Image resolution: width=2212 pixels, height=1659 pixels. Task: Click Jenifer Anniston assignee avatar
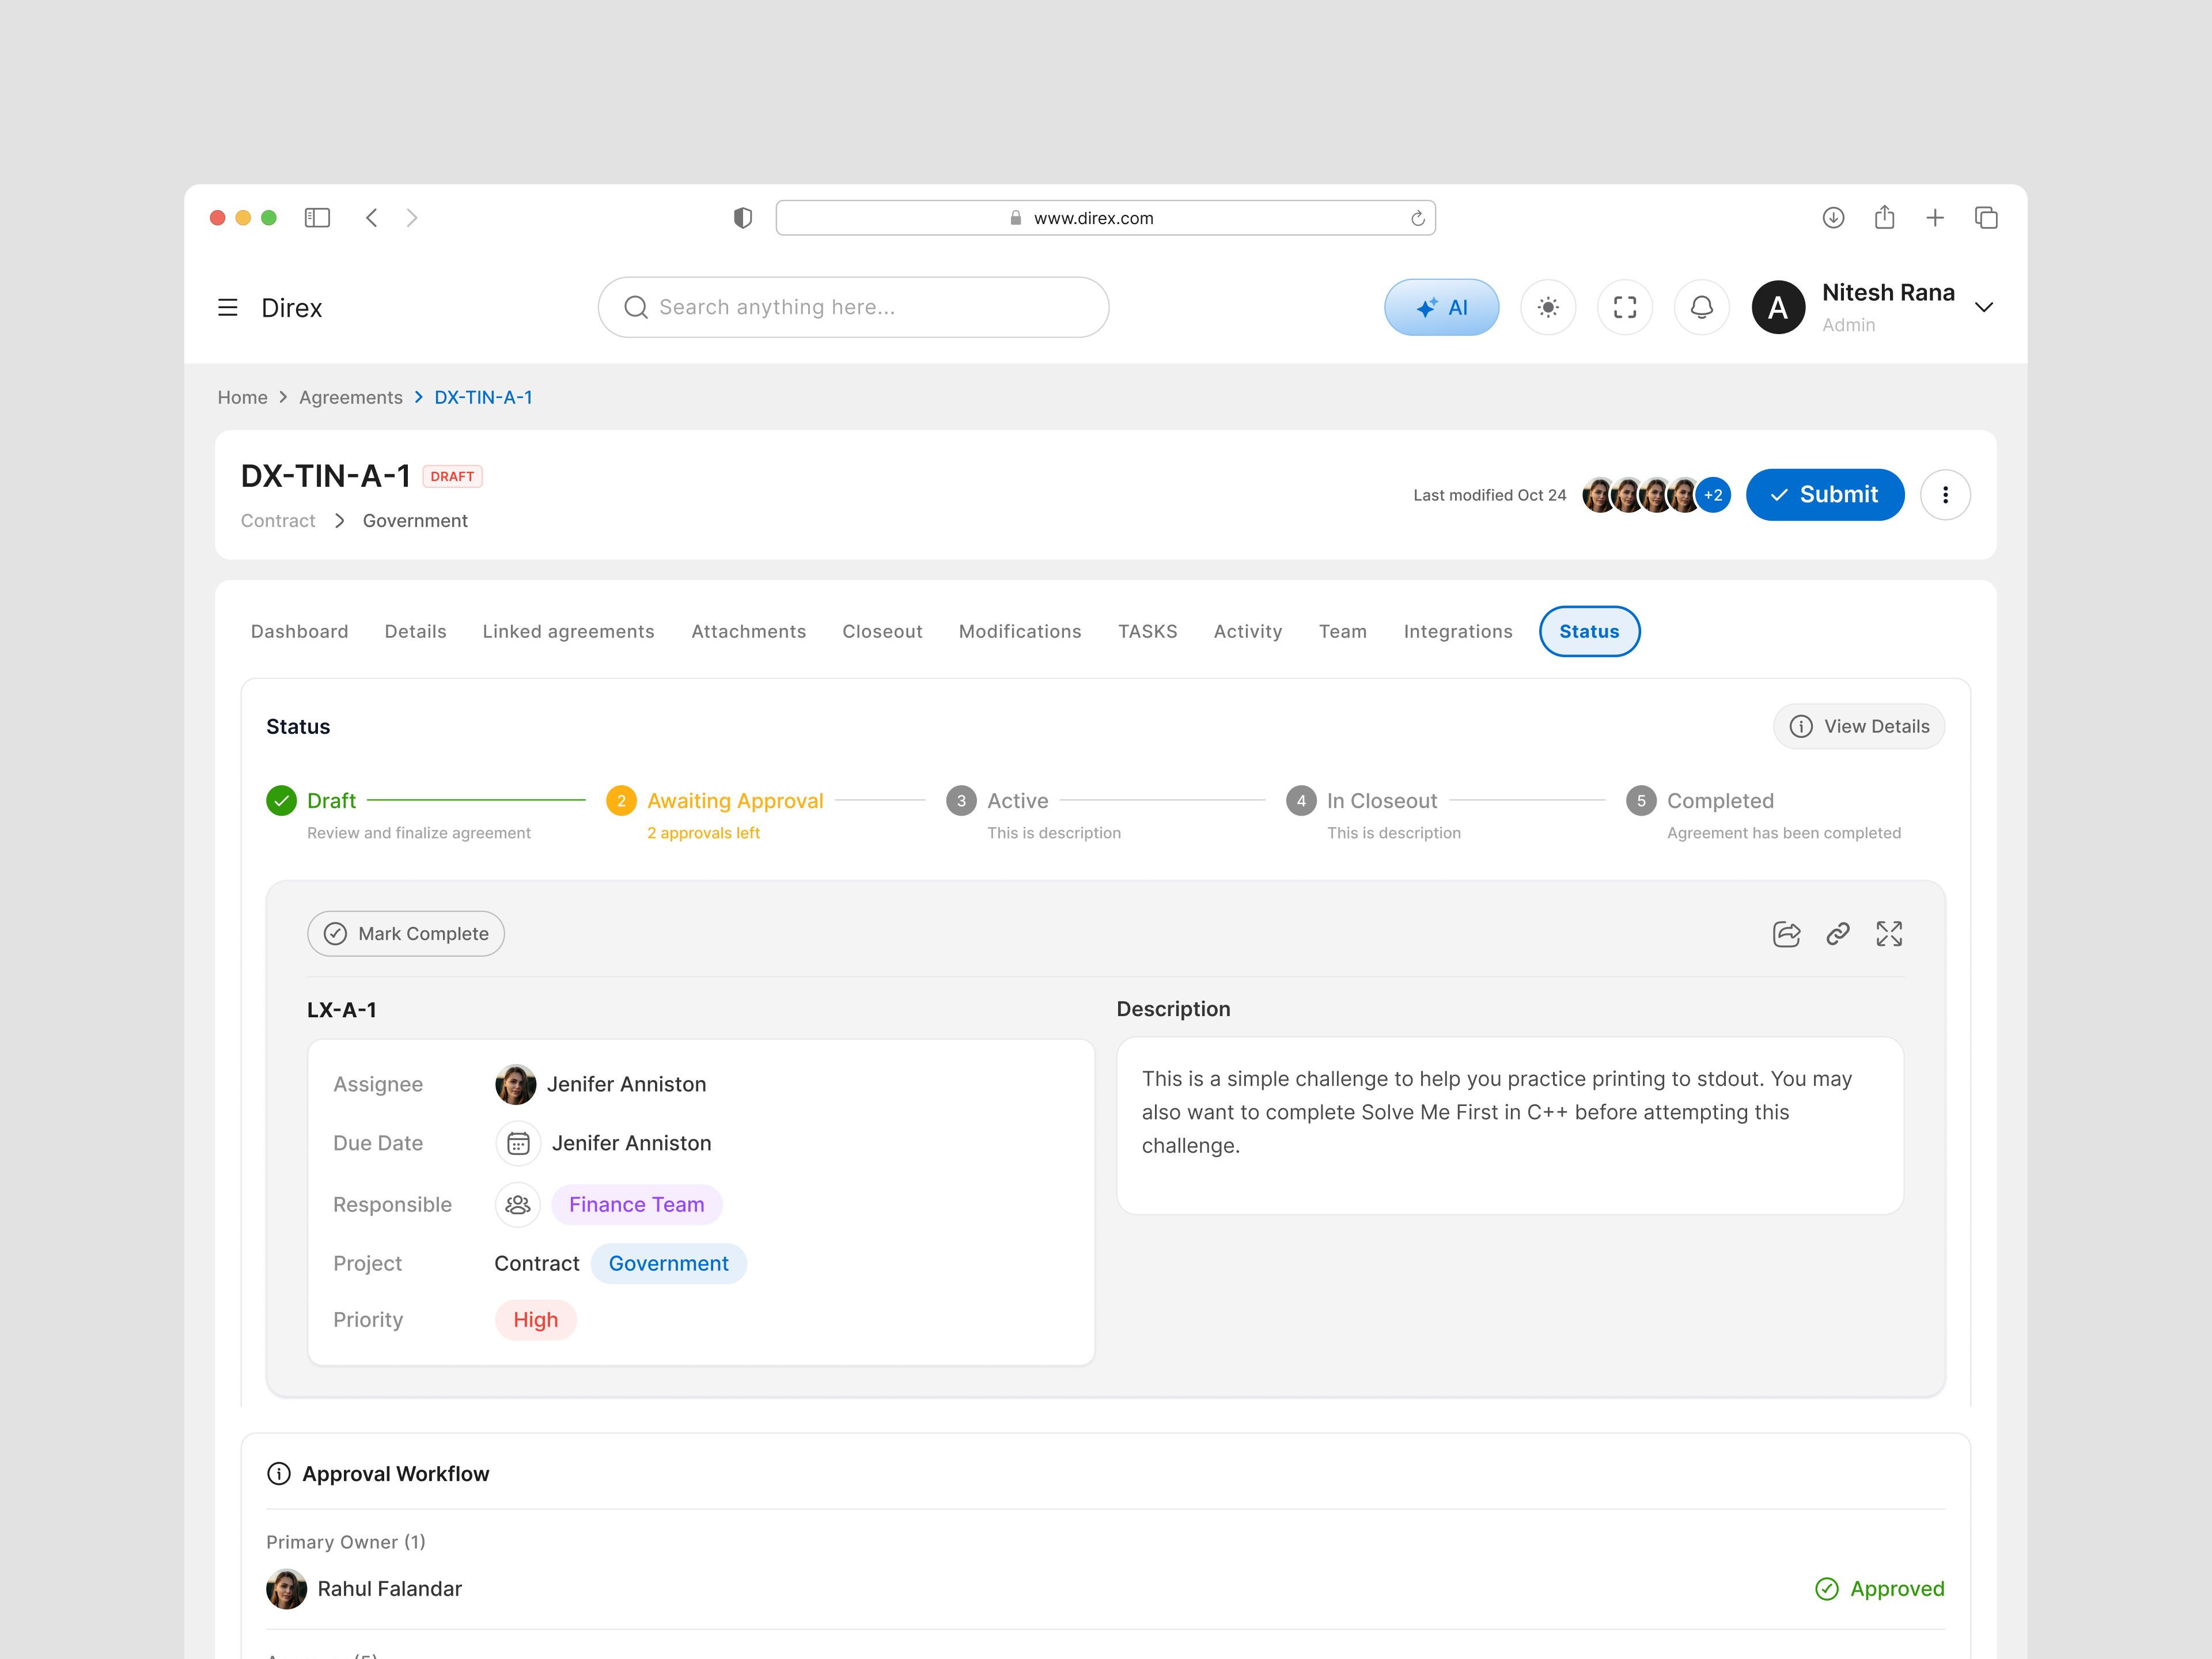[x=516, y=1085]
